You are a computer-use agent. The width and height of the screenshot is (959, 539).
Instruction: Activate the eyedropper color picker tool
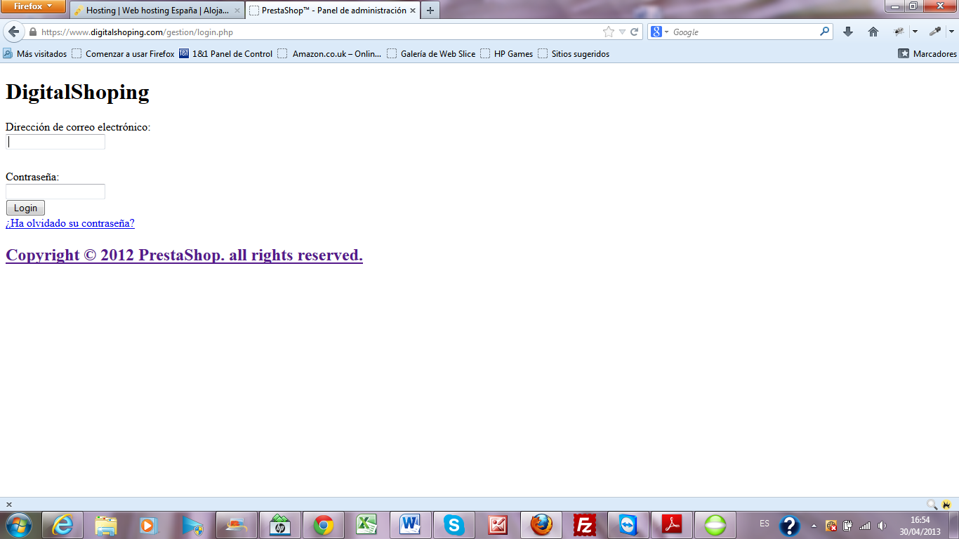(935, 32)
